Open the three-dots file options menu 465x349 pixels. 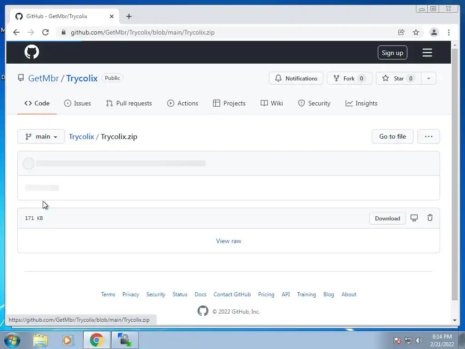(x=429, y=136)
